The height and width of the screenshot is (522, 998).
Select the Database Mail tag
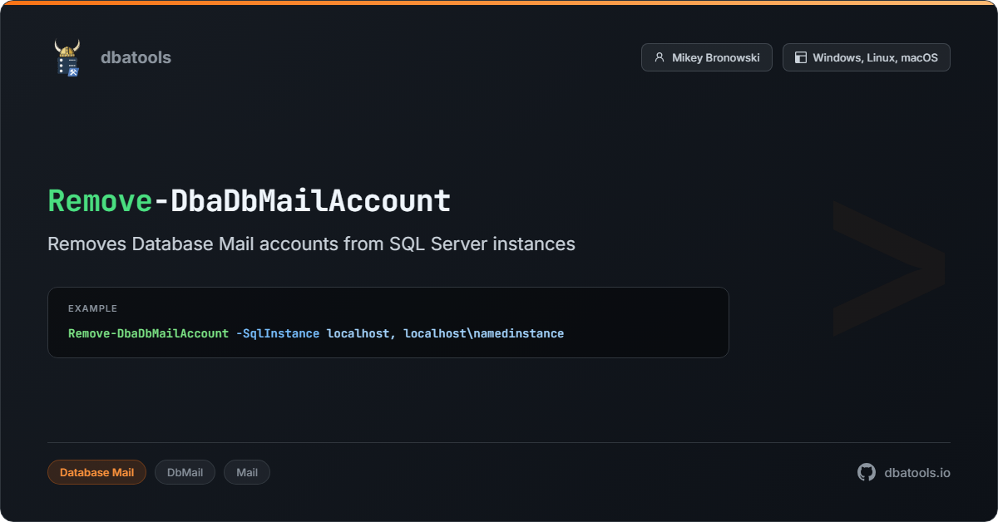tap(96, 472)
